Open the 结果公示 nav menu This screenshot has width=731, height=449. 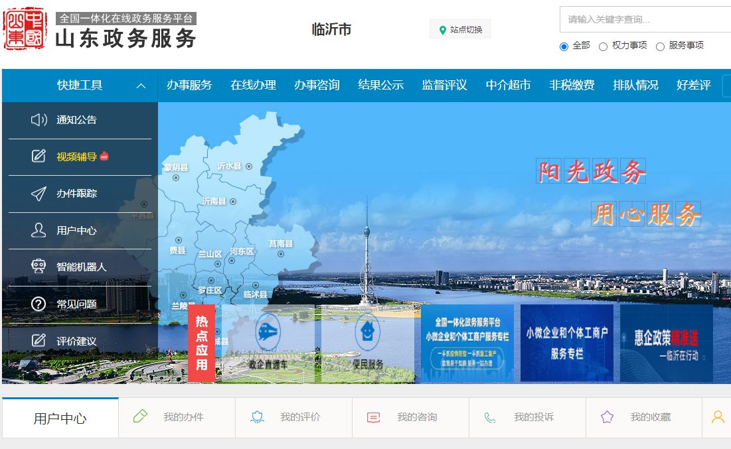click(380, 85)
